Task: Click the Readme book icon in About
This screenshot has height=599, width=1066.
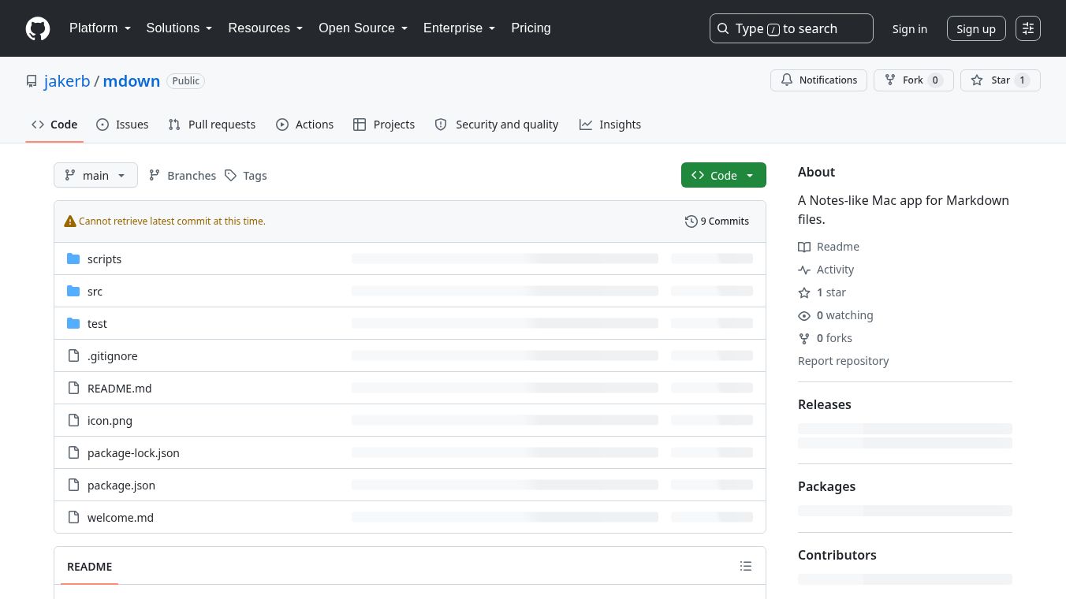Action: point(804,247)
